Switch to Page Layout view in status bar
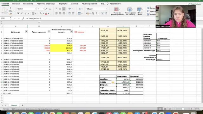This screenshot has width=203, height=114. (x=165, y=109)
